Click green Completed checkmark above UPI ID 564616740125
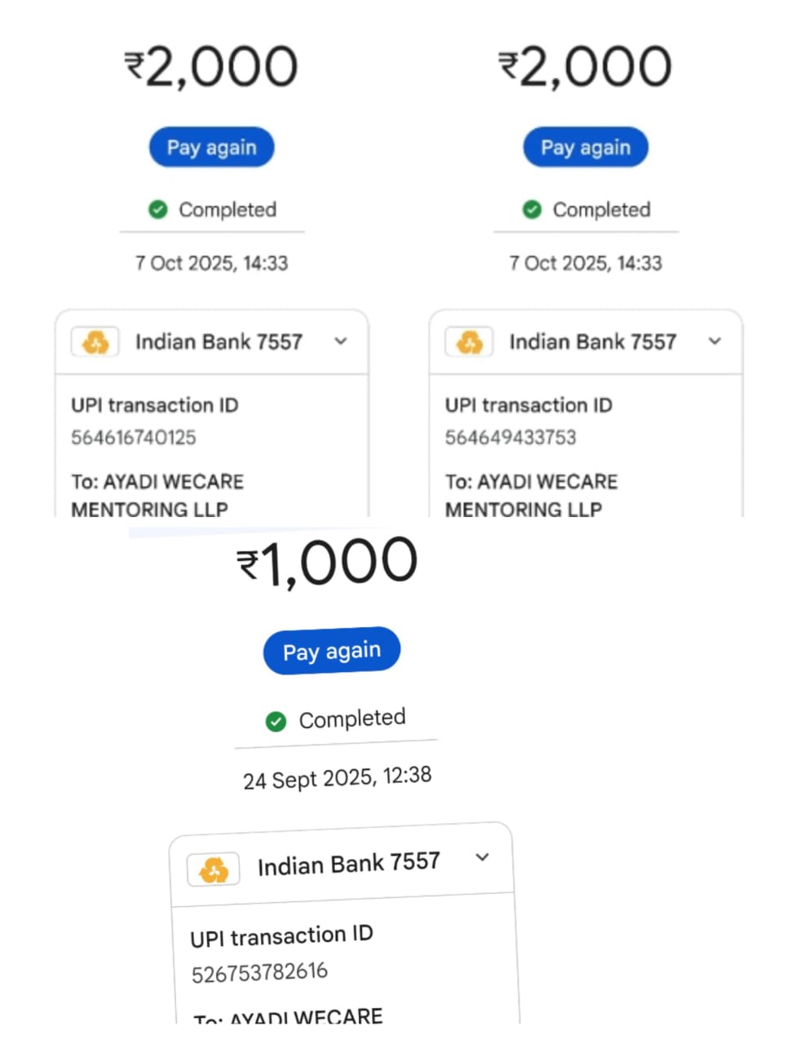 pyautogui.click(x=158, y=210)
